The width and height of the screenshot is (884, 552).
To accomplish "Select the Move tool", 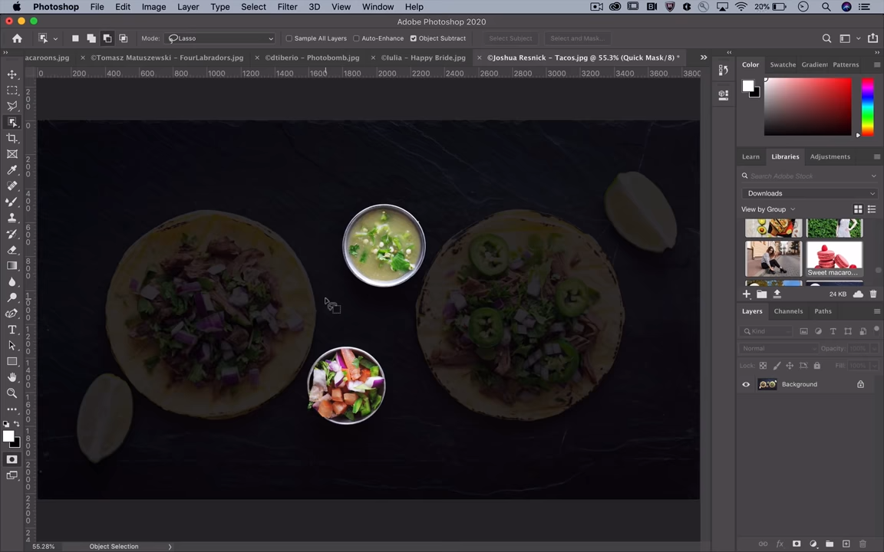I will 12,74.
